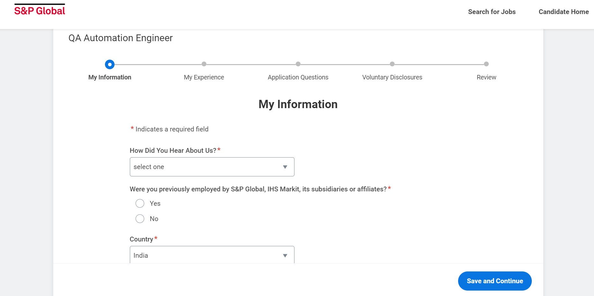Click the Voluntary Disclosures step dot

pyautogui.click(x=392, y=64)
